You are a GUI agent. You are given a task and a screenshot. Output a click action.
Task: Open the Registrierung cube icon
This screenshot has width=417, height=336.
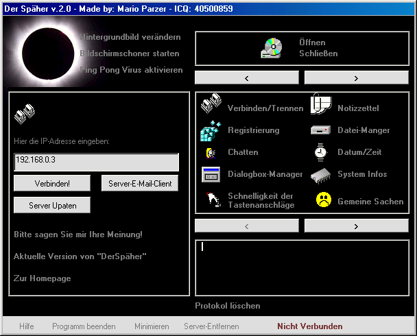(x=211, y=130)
